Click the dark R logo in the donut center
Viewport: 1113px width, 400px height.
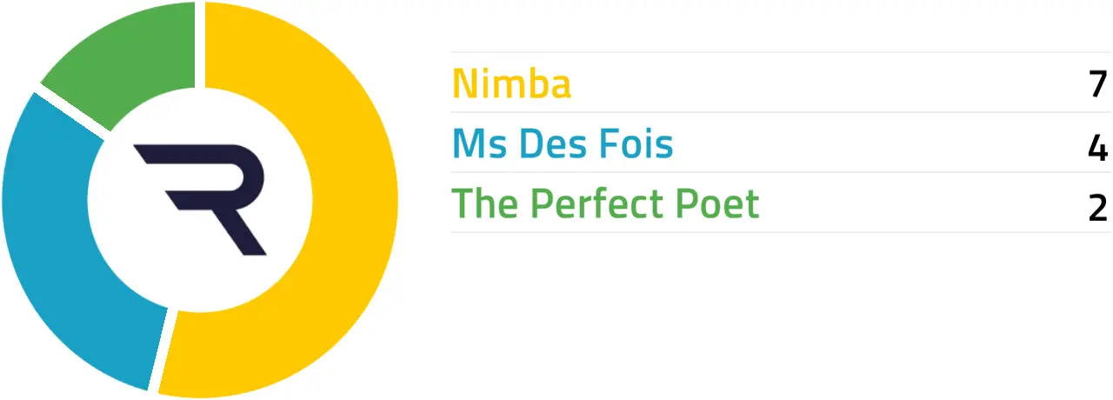[x=200, y=198]
